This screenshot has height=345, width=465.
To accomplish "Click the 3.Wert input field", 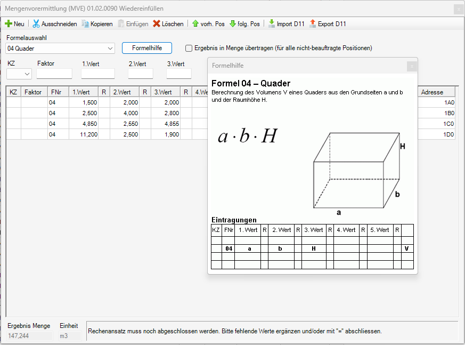I will tap(179, 74).
